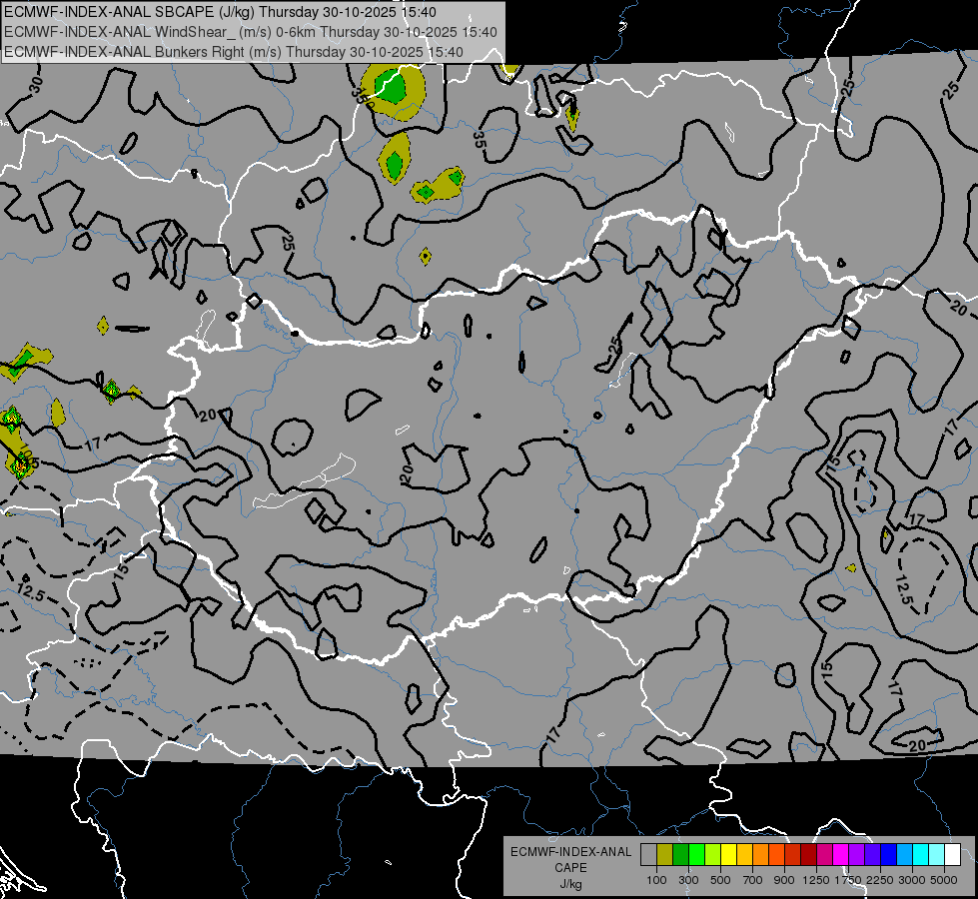Click the 1750 legend value
The width and height of the screenshot is (978, 899).
tap(848, 880)
